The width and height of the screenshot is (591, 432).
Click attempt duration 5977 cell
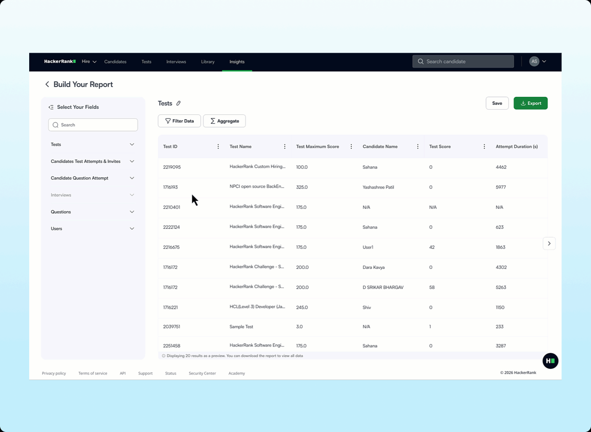coord(501,187)
